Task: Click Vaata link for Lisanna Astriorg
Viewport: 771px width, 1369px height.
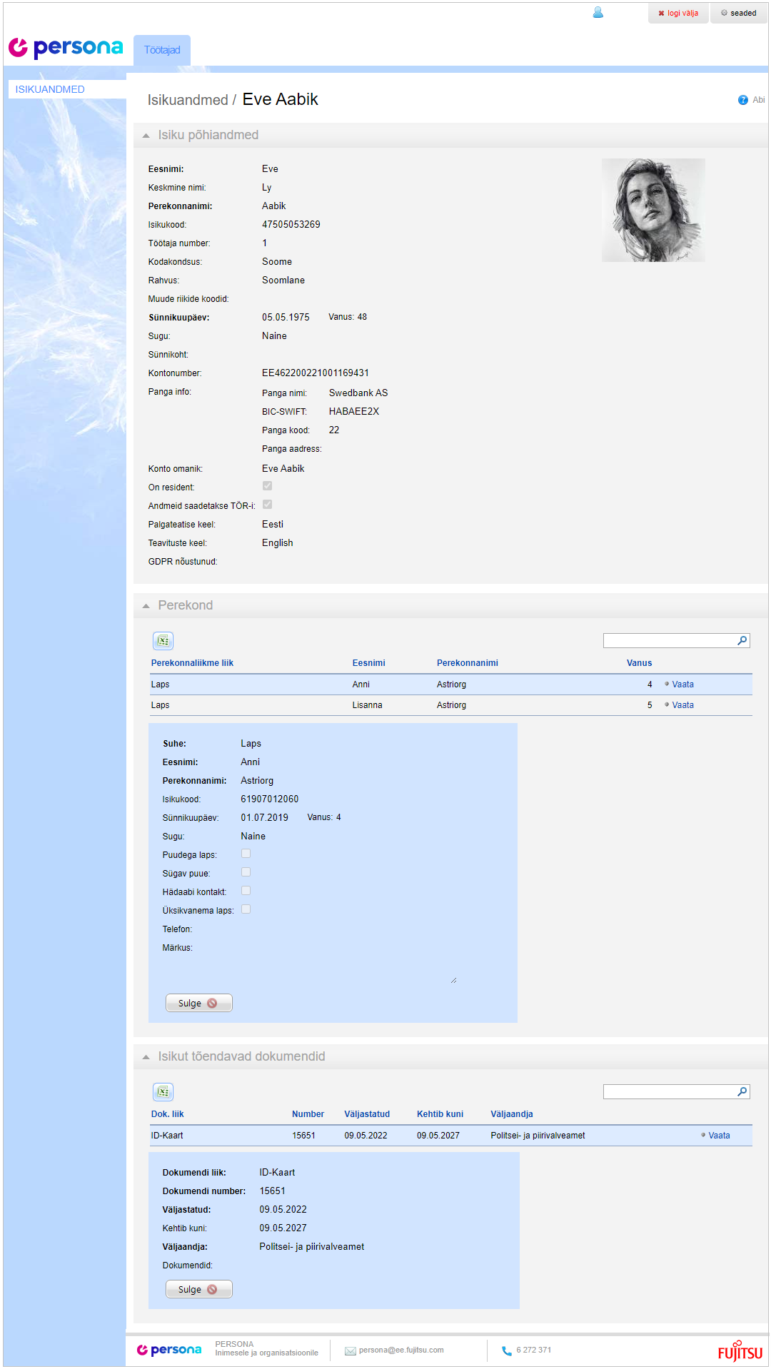Action: (x=682, y=705)
